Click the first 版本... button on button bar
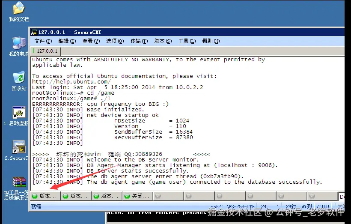351x224 pixels. (45, 196)
